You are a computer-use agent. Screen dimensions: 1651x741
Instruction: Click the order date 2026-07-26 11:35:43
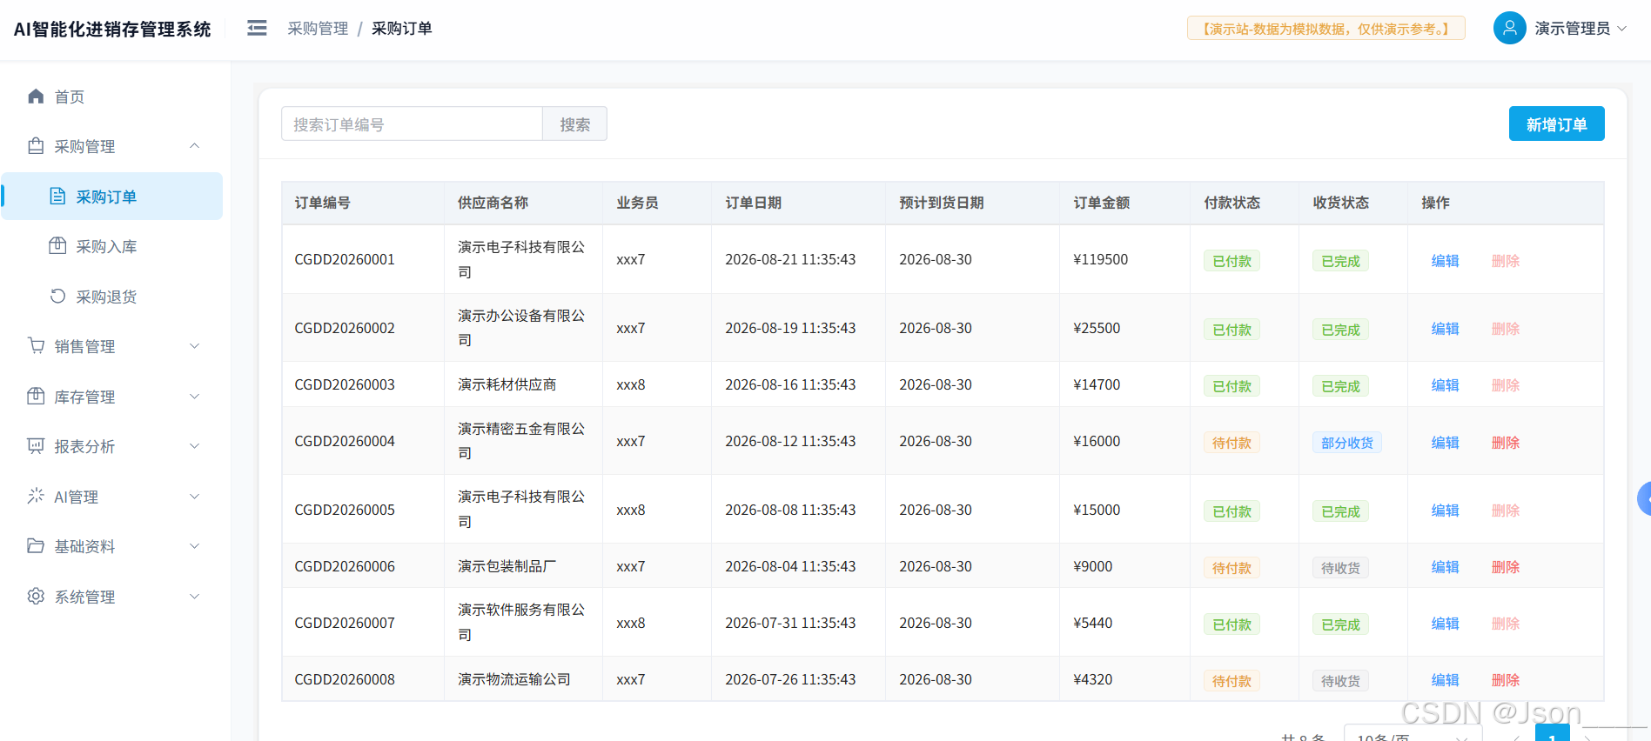tap(790, 679)
